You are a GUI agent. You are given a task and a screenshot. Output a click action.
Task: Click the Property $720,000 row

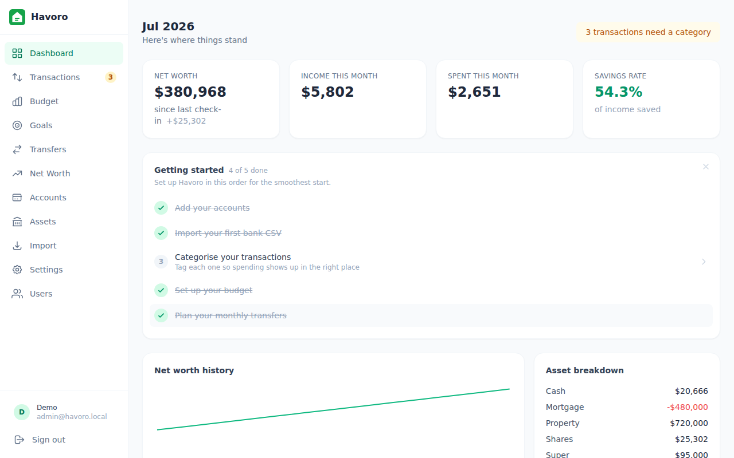627,423
